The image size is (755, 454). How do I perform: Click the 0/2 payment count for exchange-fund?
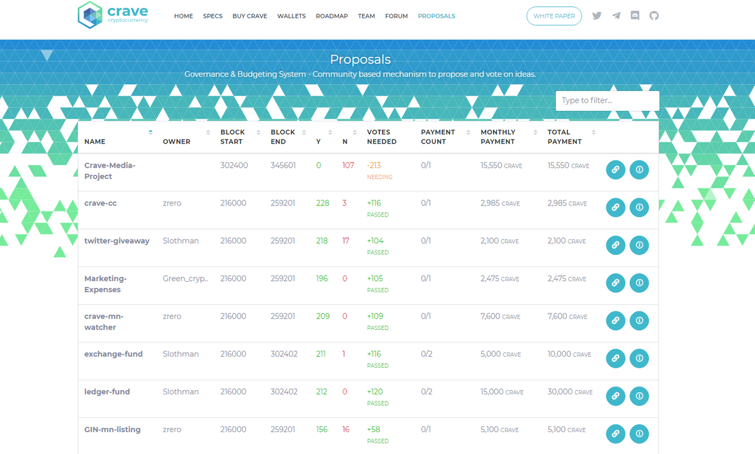click(x=426, y=354)
